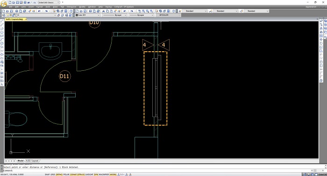Toggle MODEL space button in status bar
The image size is (327, 176).
pyautogui.click(x=113, y=175)
